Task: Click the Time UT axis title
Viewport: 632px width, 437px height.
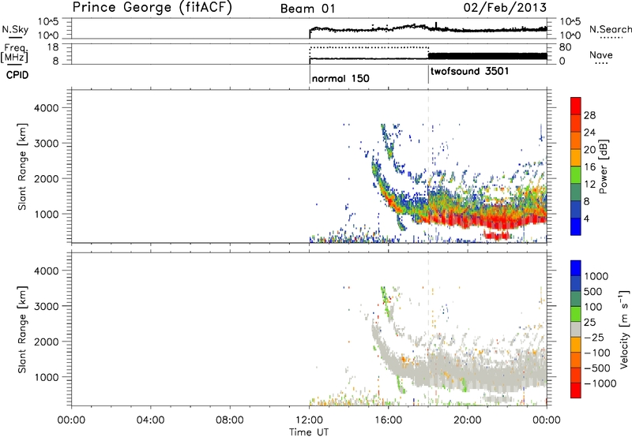Action: tap(309, 432)
